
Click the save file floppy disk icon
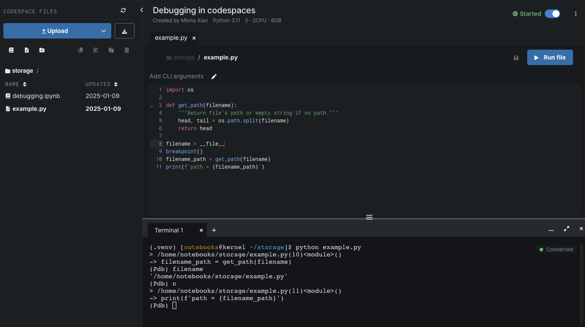[516, 58]
